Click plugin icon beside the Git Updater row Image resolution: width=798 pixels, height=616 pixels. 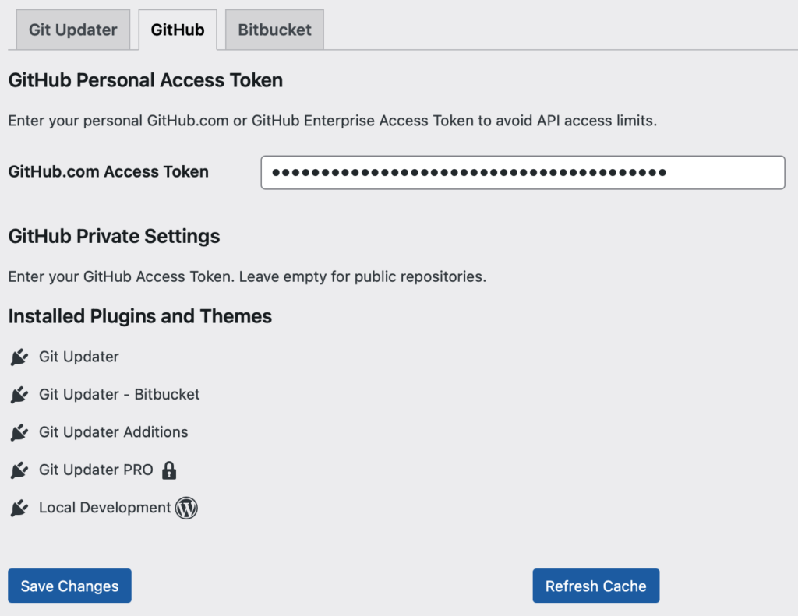(x=19, y=357)
